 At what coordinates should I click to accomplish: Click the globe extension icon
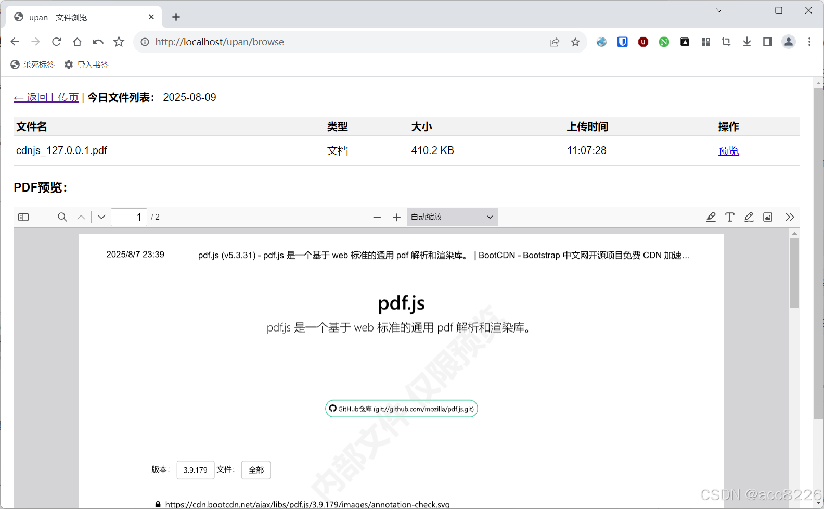pos(601,42)
